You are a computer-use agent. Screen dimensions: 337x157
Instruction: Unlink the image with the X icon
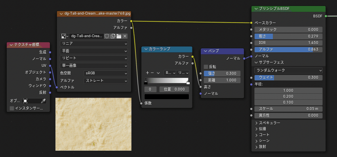click(x=125, y=36)
